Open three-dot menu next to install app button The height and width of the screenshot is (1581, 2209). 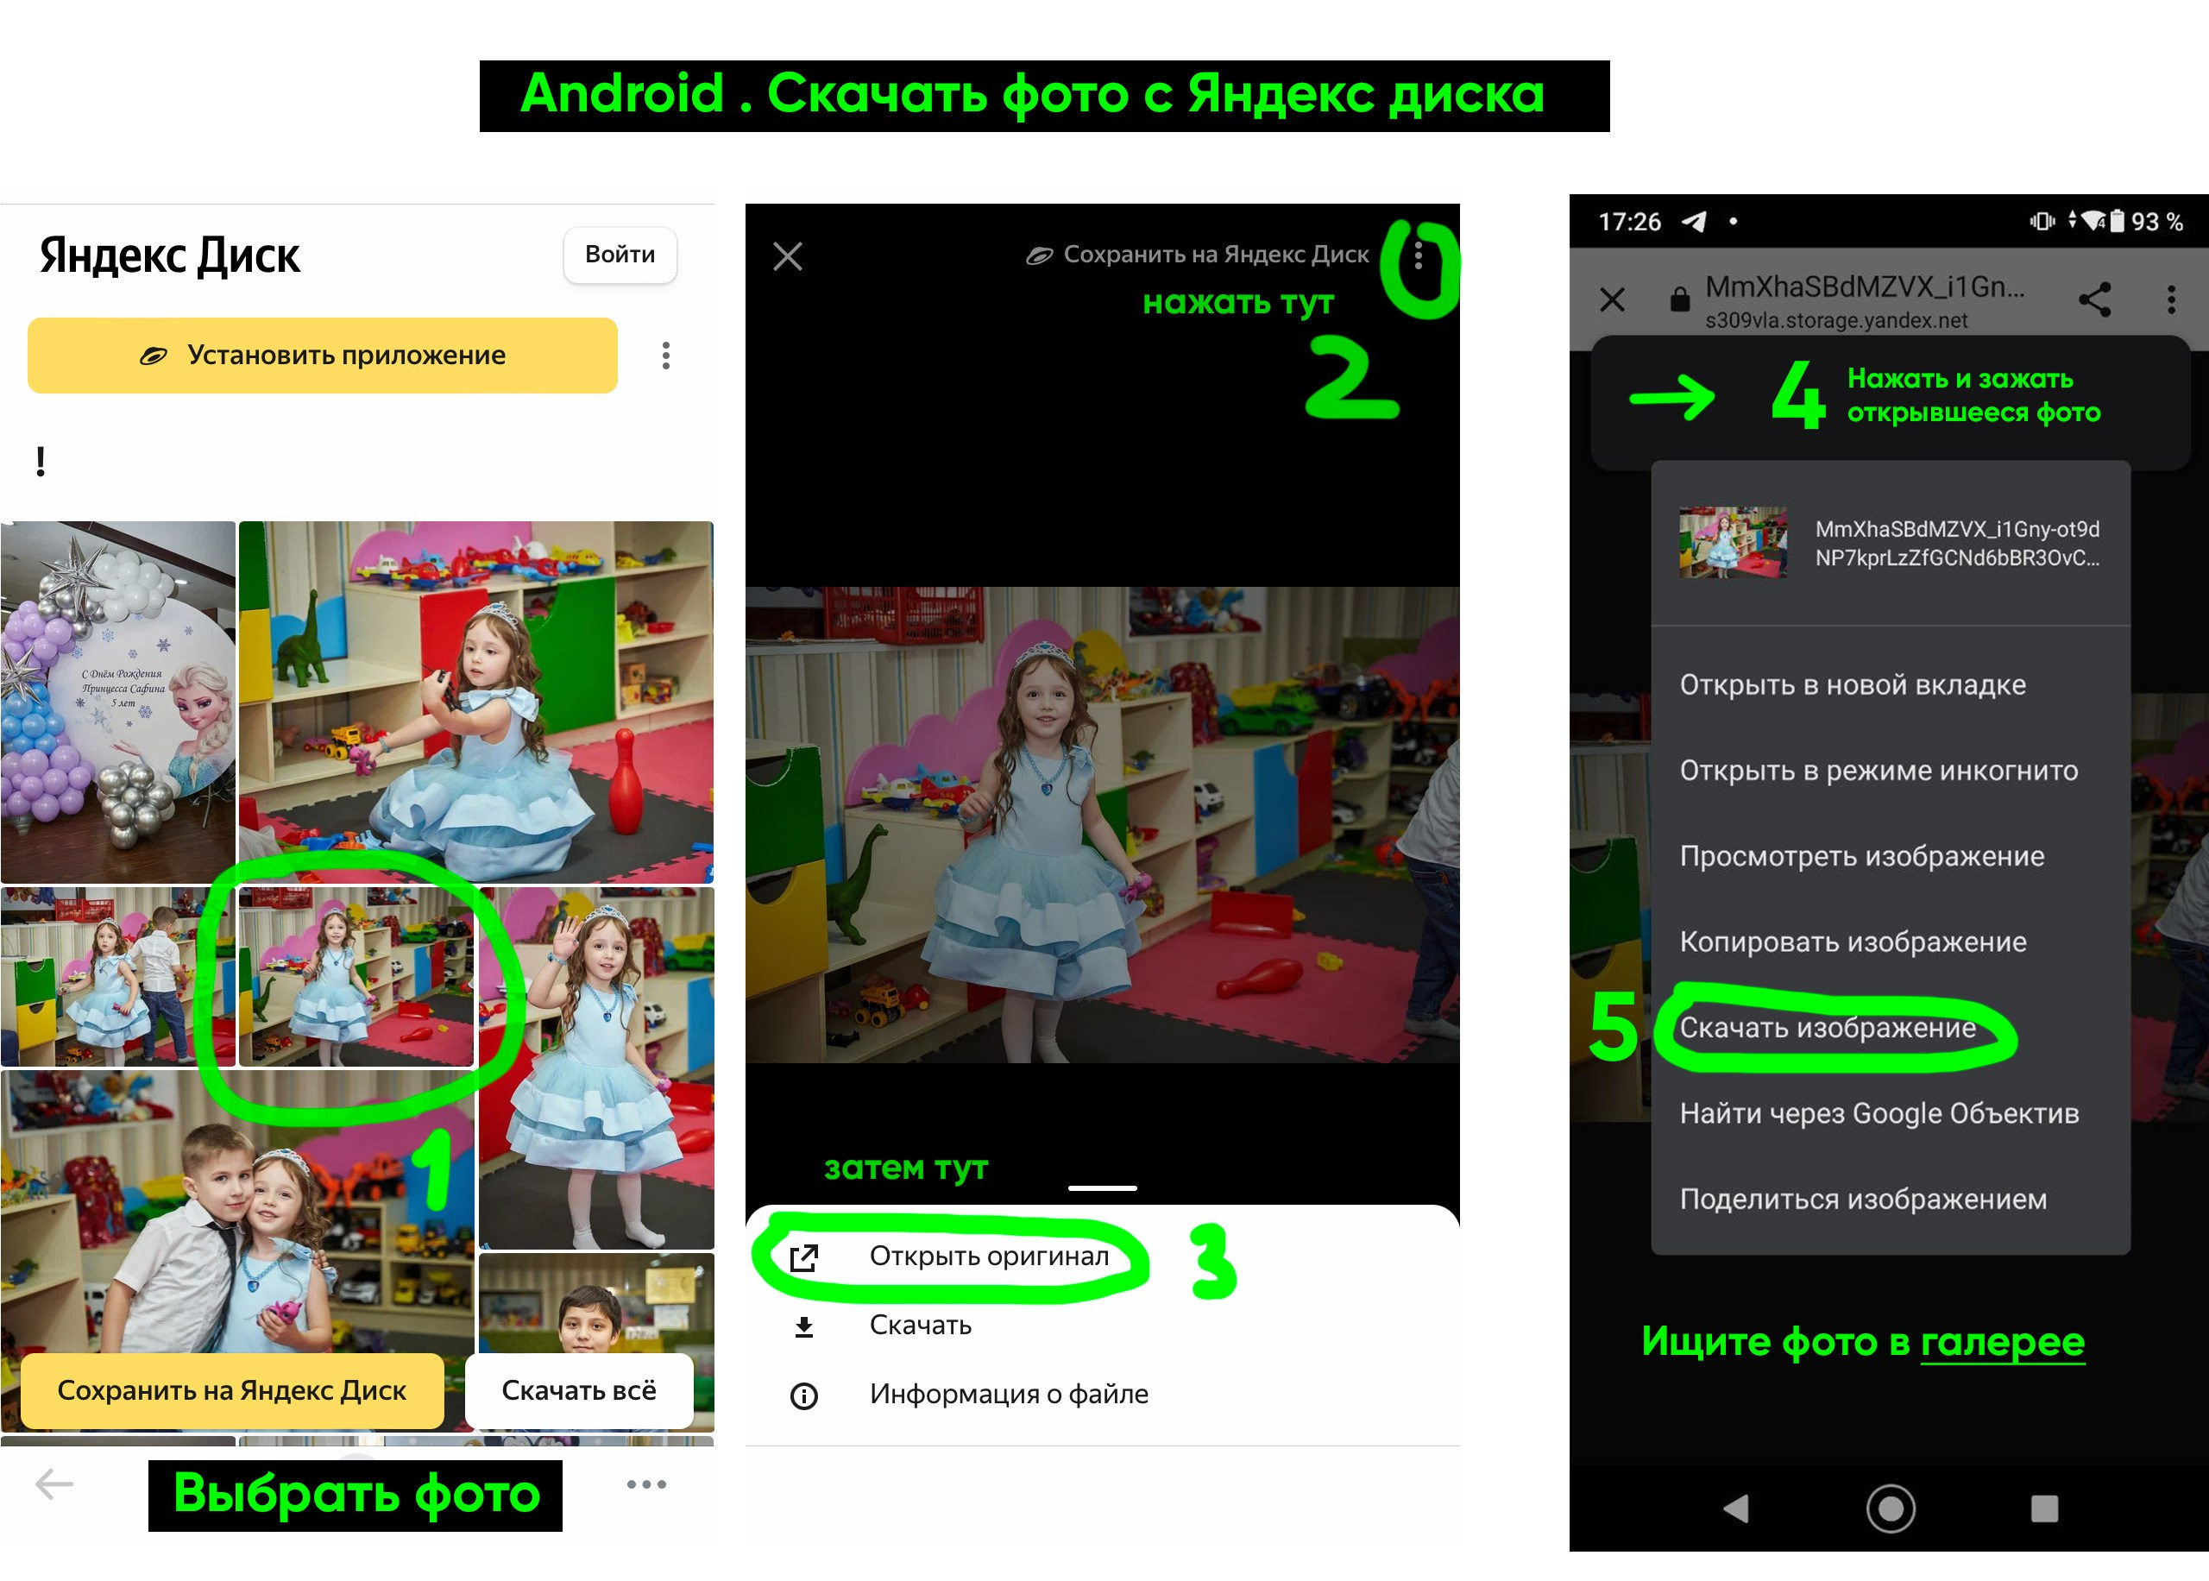click(665, 356)
